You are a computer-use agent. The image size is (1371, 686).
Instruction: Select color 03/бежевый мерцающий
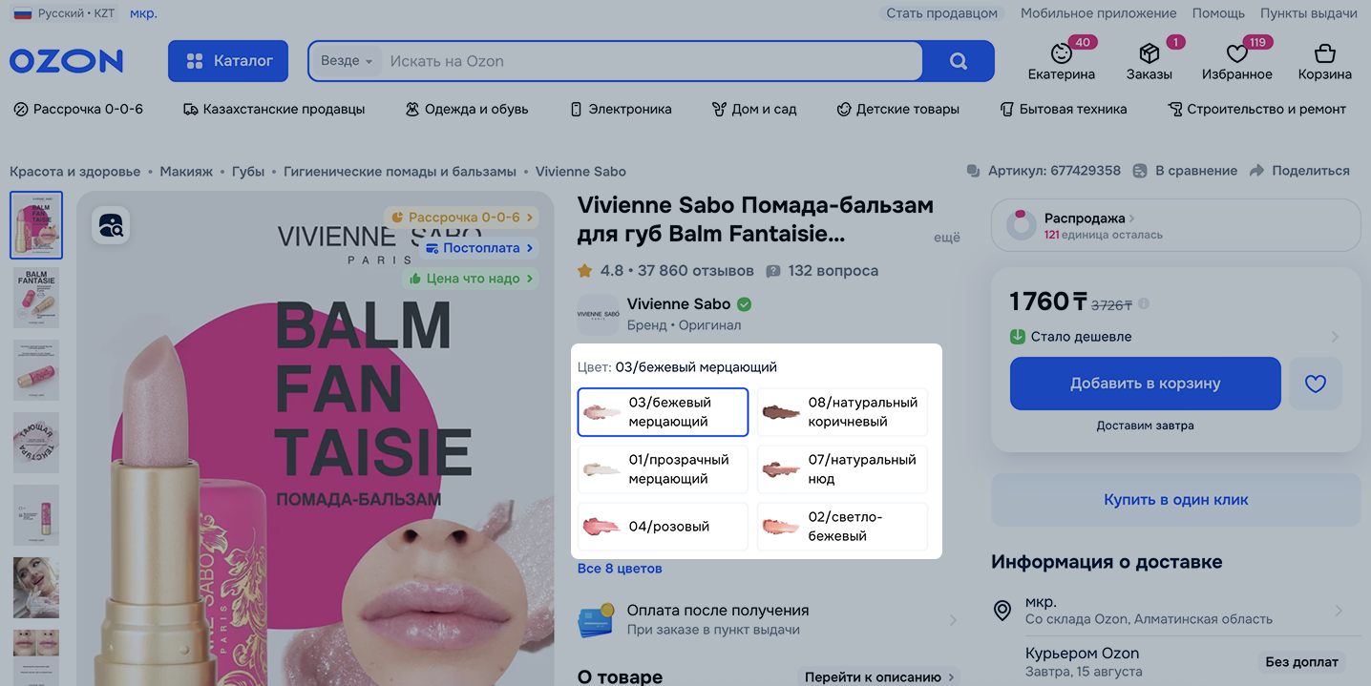663,412
